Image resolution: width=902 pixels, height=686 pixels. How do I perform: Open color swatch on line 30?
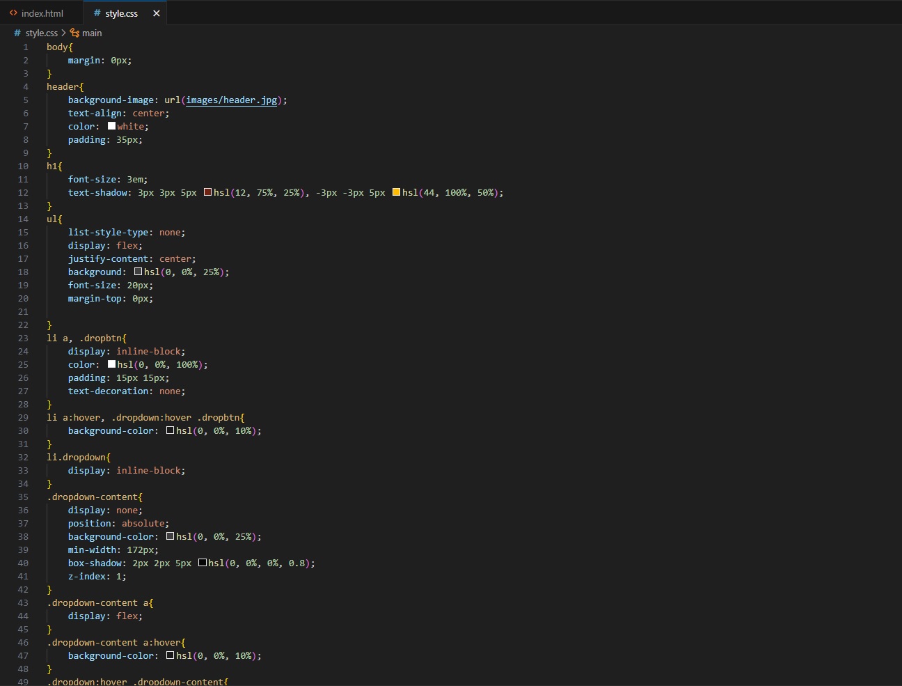[x=170, y=430]
